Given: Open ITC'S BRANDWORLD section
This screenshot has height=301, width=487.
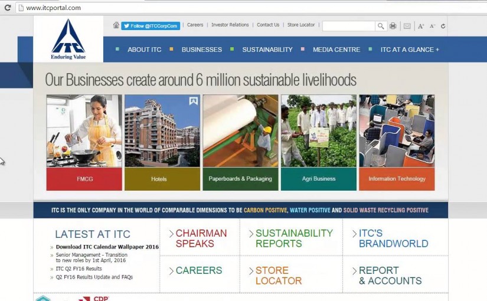Looking at the screenshot, I should coord(394,238).
